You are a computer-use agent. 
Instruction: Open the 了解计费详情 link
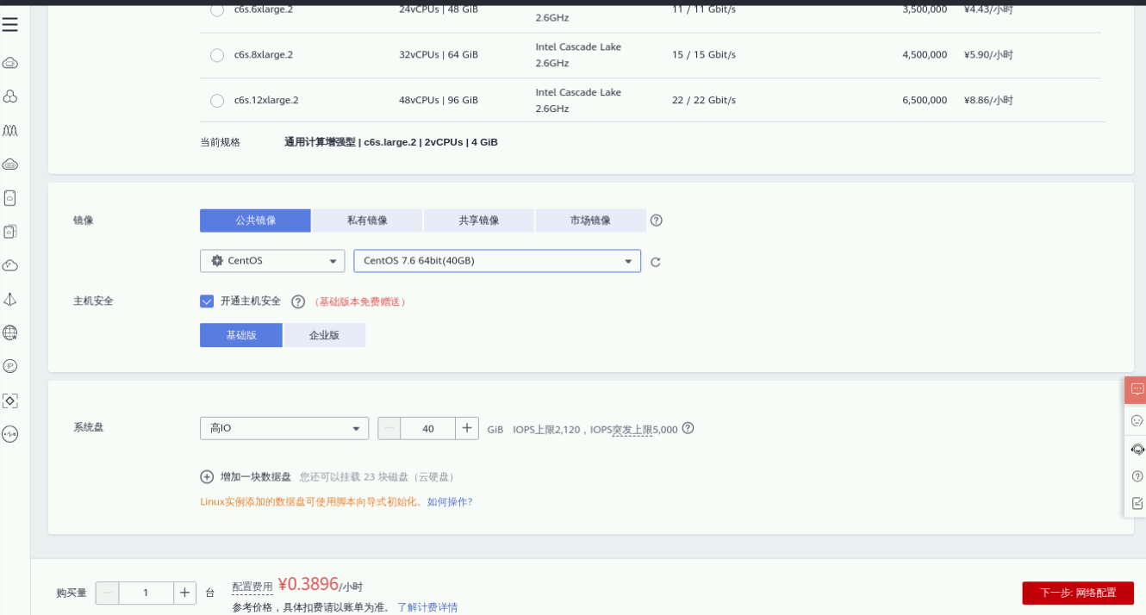point(427,607)
